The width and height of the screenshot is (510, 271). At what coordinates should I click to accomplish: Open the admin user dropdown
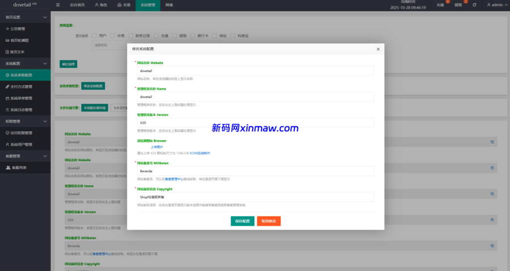[498, 5]
